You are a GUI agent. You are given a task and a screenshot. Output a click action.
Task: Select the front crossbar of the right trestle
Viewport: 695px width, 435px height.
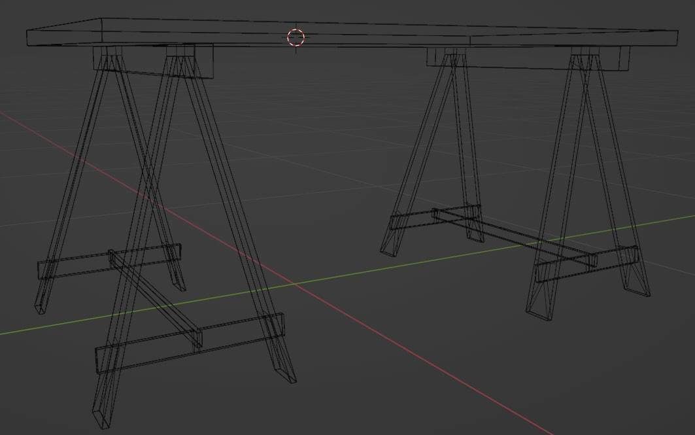[x=587, y=264]
